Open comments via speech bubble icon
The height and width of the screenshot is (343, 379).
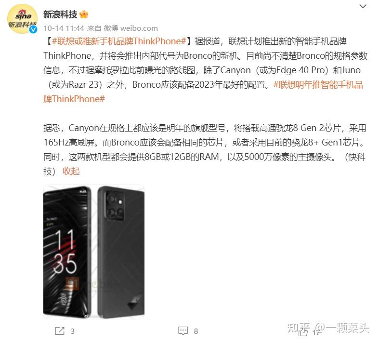(x=183, y=330)
